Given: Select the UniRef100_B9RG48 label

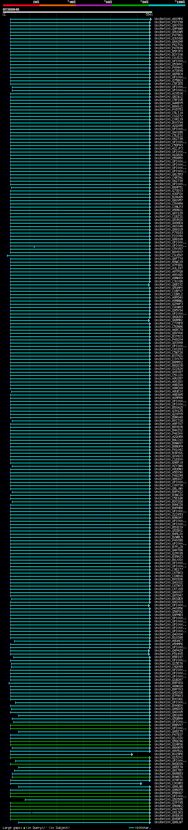Looking at the screenshot, I should coord(169,417).
